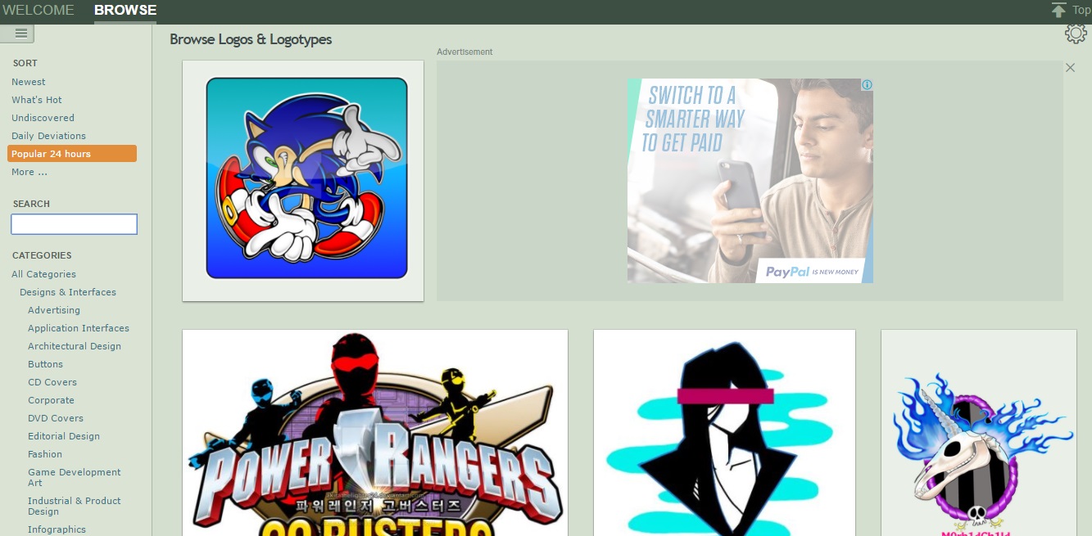Open the ad info icon
Screen dimensions: 1092x536
[867, 84]
